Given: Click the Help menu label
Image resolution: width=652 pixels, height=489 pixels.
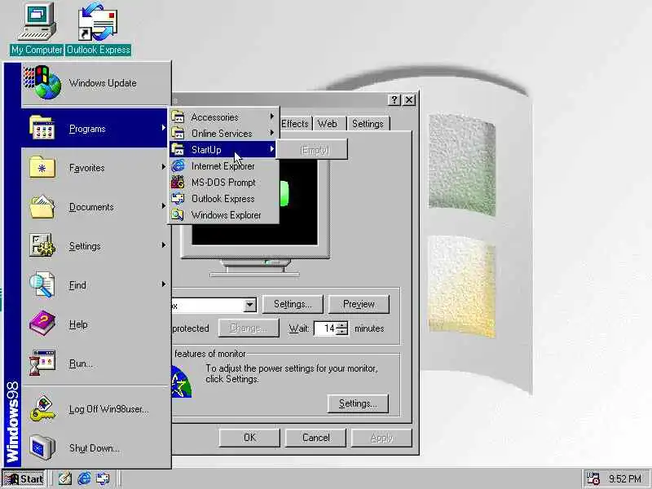Looking at the screenshot, I should (x=78, y=324).
